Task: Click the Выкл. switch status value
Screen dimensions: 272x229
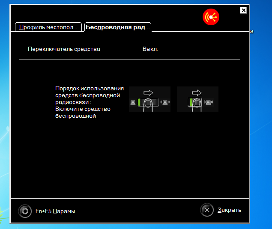Action: (x=150, y=49)
